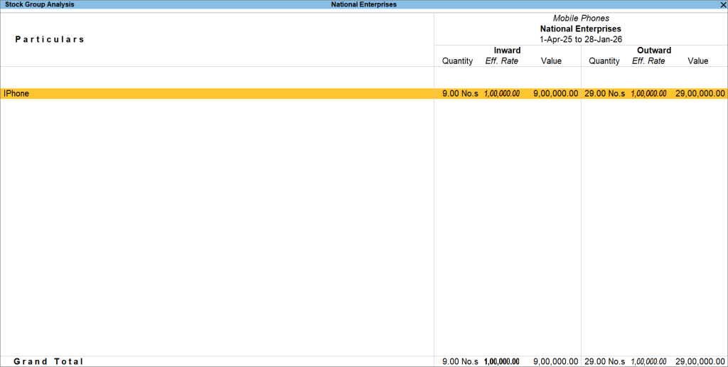The width and height of the screenshot is (728, 367).
Task: Click Inward Value column header
Action: (551, 61)
